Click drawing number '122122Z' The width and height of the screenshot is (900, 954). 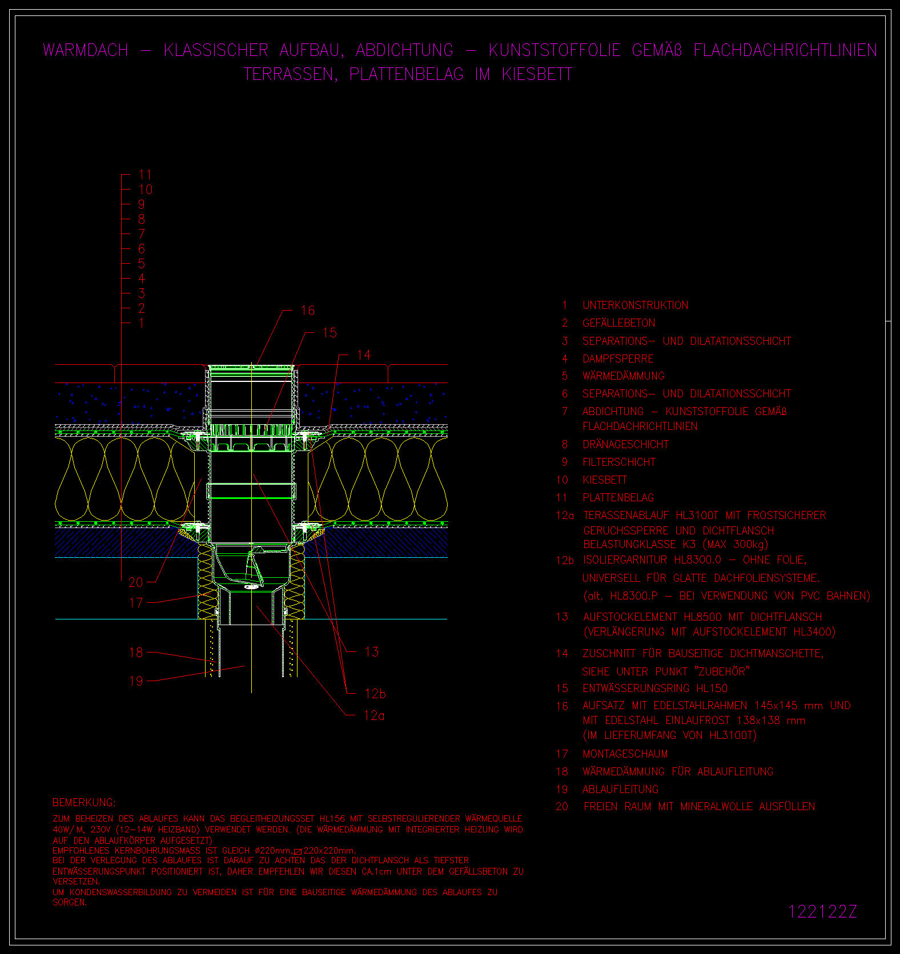click(x=823, y=912)
